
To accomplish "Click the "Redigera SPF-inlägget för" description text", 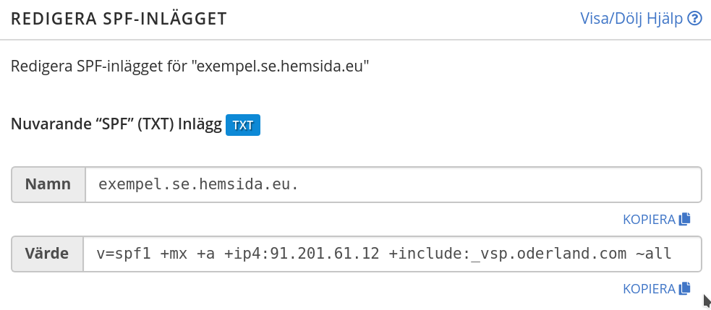I will (x=99, y=68).
